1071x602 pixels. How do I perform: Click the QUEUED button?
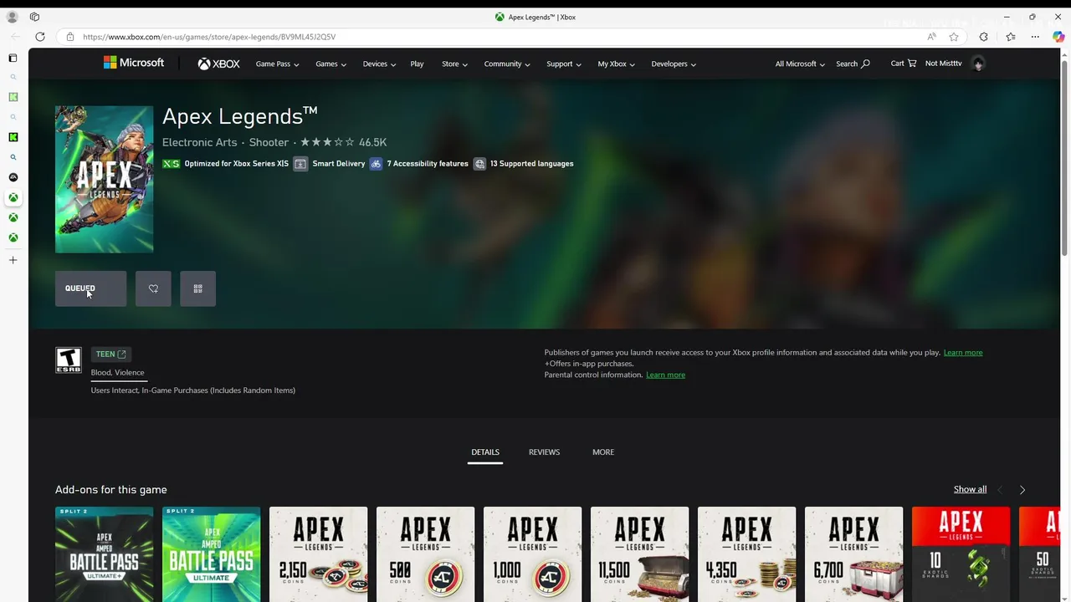[x=90, y=288]
